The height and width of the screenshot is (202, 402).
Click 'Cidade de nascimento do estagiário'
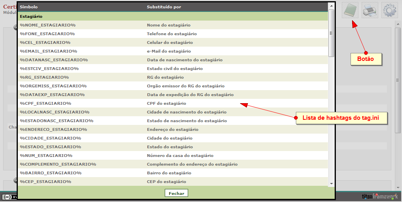pyautogui.click(x=187, y=112)
